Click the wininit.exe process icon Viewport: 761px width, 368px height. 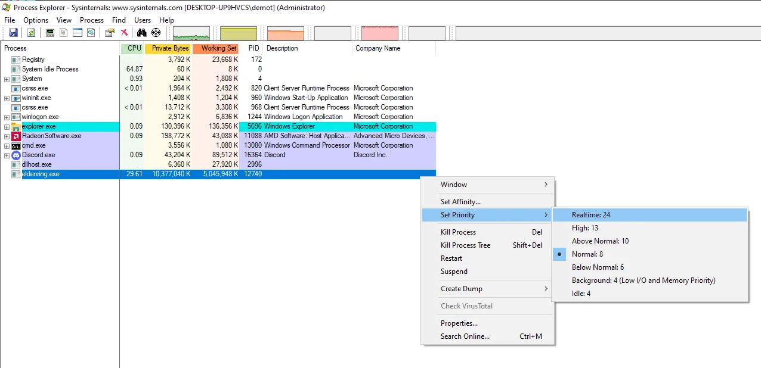(16, 98)
